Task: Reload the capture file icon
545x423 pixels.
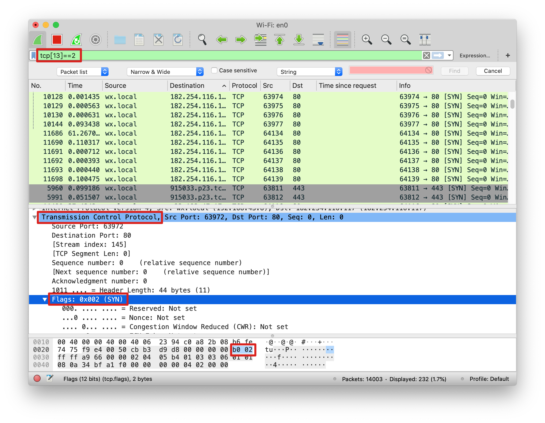Action: pyautogui.click(x=178, y=40)
